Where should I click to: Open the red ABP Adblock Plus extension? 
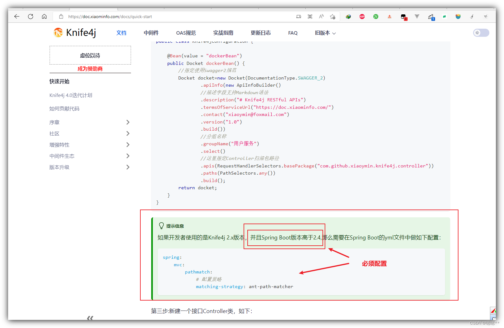point(362,17)
